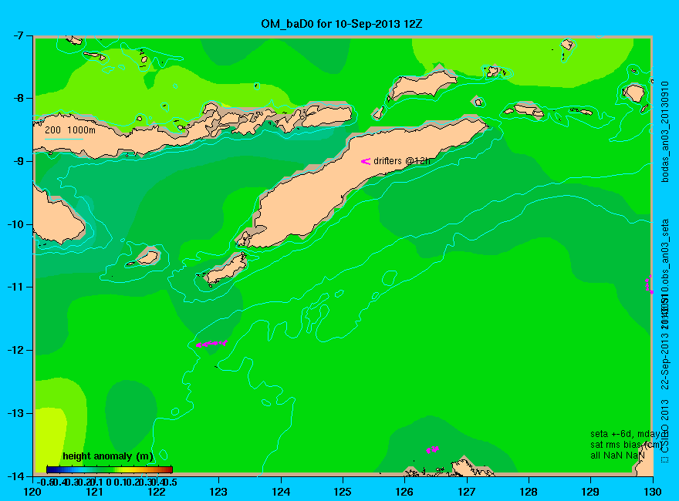
Task: Click the latitude label "-7"
Action: (19, 35)
